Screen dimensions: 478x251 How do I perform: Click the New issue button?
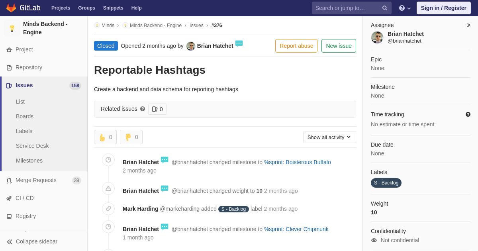339,46
